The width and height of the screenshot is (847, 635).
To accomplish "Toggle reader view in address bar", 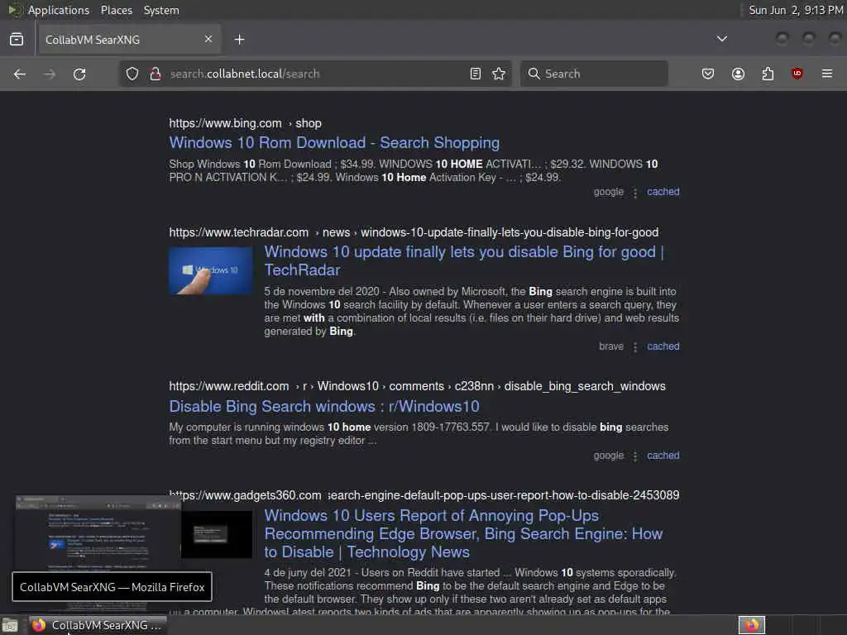I will [476, 74].
